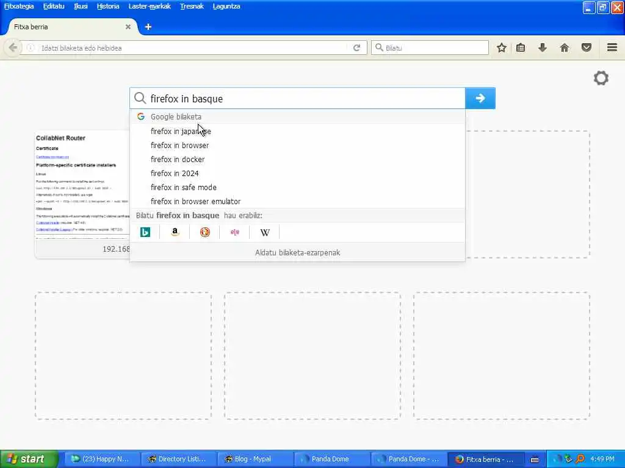Click the Pocket icon in toolbar

[x=587, y=48]
